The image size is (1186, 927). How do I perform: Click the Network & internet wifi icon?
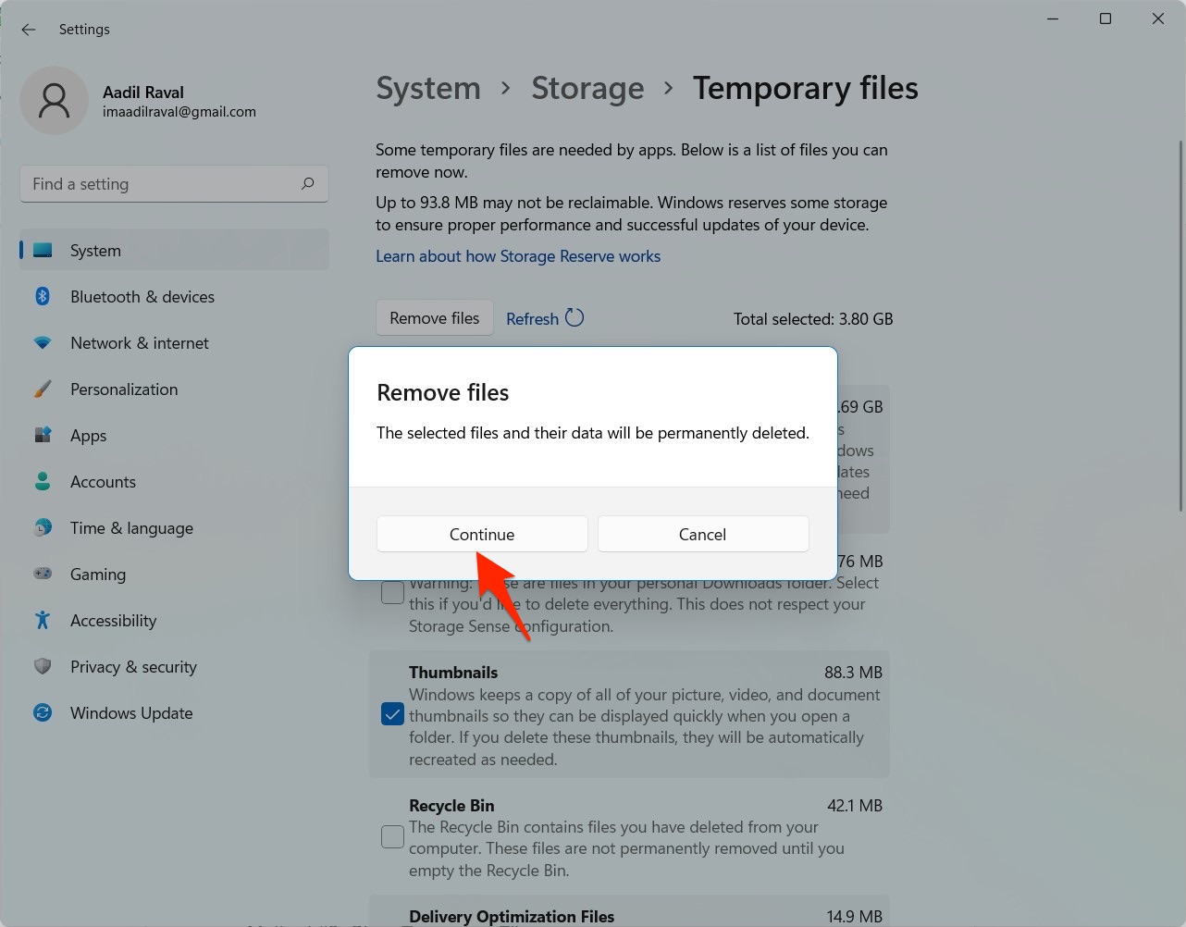[43, 342]
